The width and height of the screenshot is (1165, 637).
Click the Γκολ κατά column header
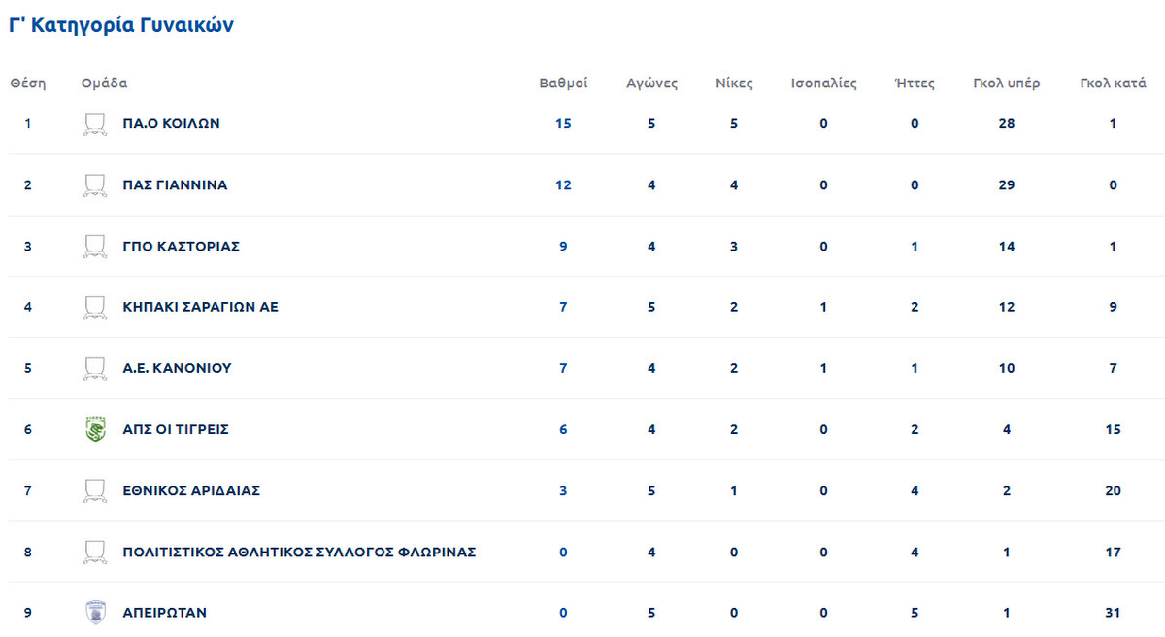coord(1114,84)
